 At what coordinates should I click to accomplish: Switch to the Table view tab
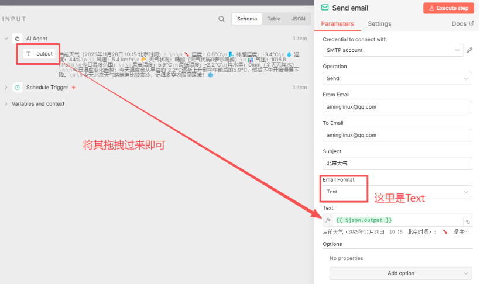(274, 19)
